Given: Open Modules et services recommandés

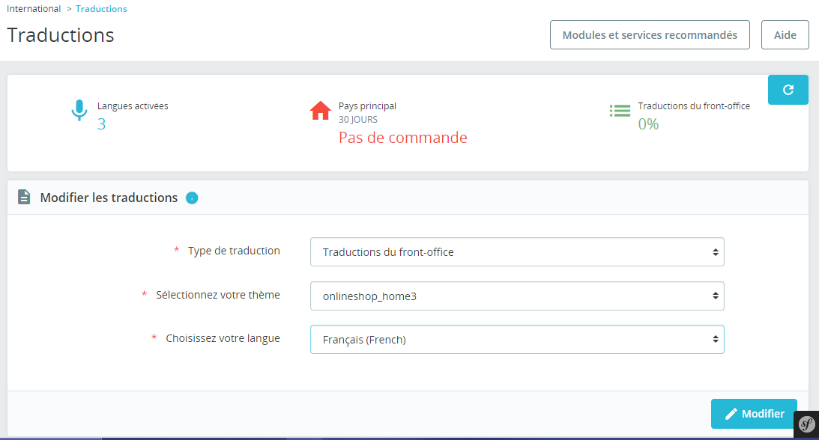Looking at the screenshot, I should click(x=650, y=35).
